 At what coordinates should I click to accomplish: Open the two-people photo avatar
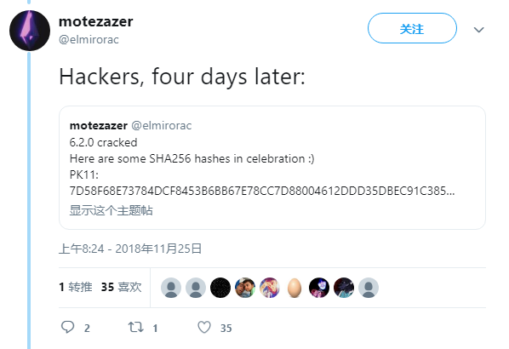[245, 288]
